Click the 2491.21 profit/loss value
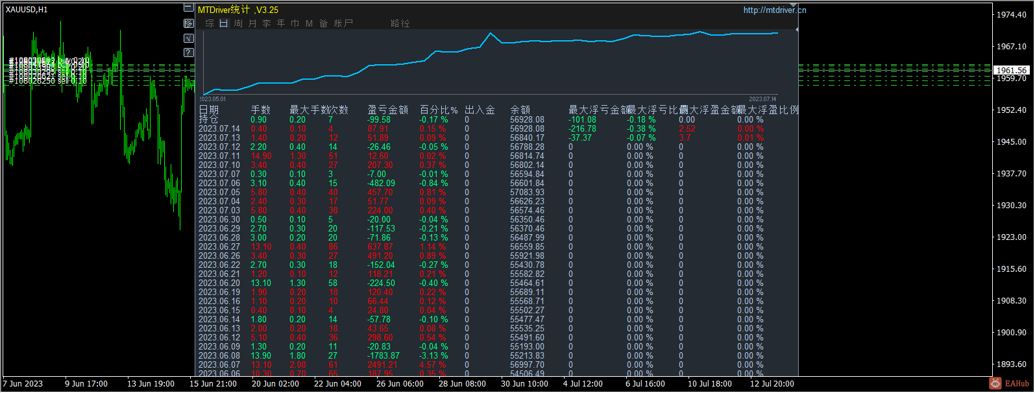 point(382,365)
